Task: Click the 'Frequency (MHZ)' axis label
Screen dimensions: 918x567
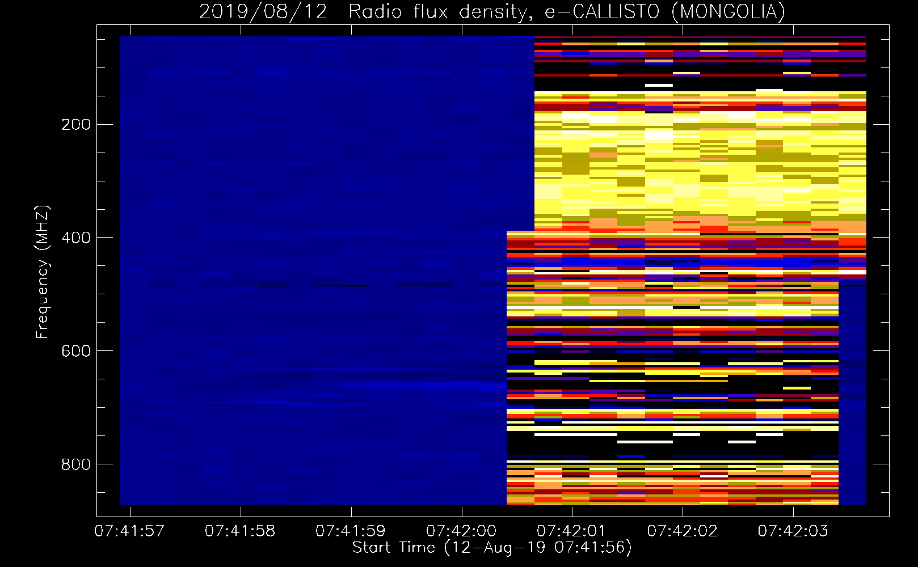Action: [43, 272]
